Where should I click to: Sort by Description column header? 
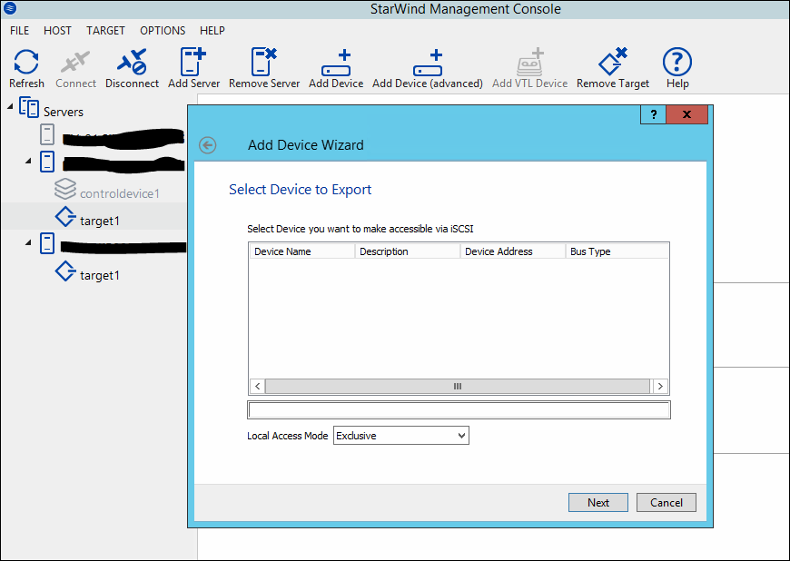pyautogui.click(x=408, y=251)
